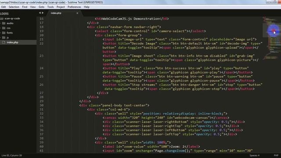This screenshot has height=158, width=281.
Task: Expand the js folder
Action: click(x=0, y=38)
